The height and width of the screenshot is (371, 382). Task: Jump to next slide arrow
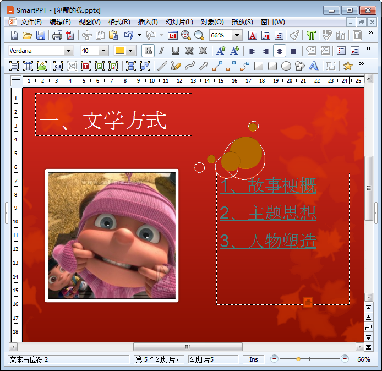coord(369,337)
